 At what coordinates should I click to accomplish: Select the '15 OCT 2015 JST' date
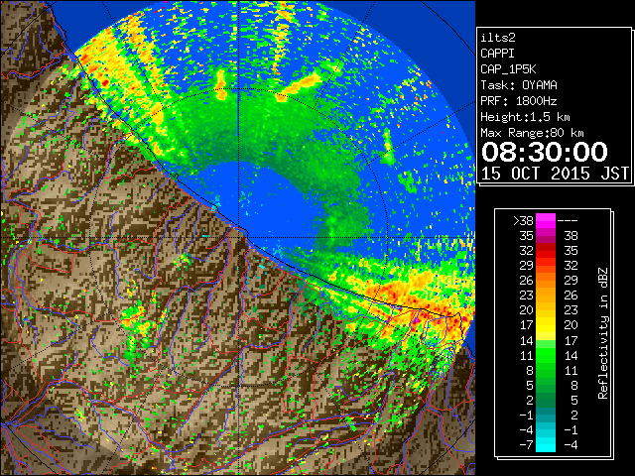pyautogui.click(x=555, y=174)
